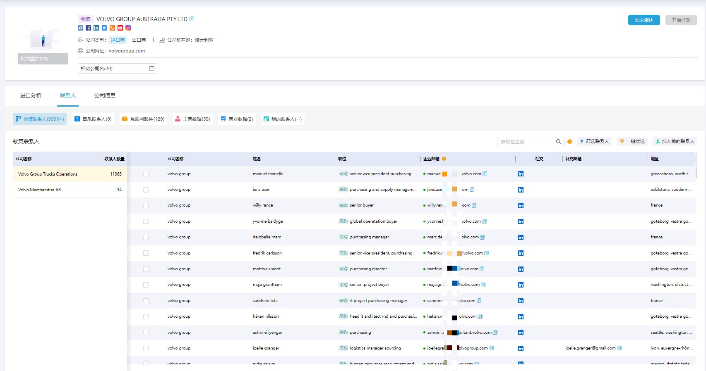The width and height of the screenshot is (706, 371).
Task: Tick the checkbox for willy rancé
Action: 146,206
